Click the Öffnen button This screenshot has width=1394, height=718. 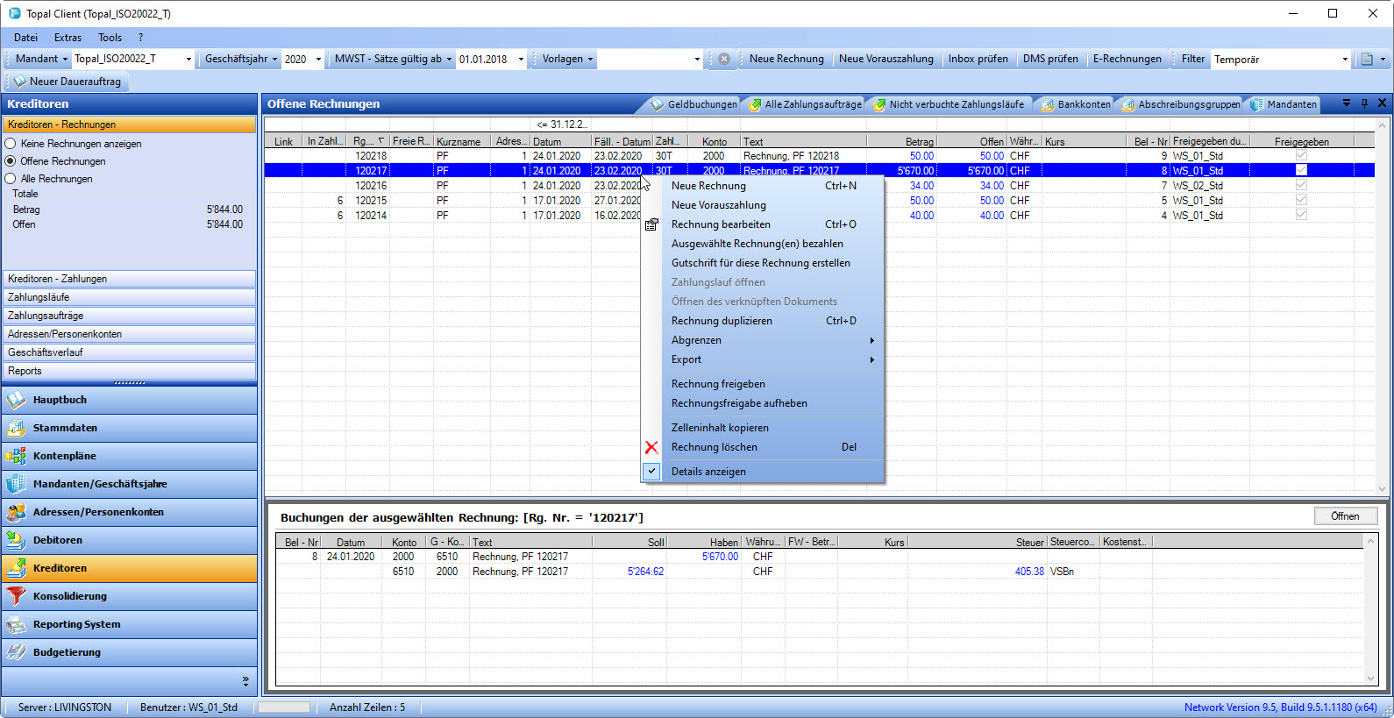pyautogui.click(x=1345, y=516)
